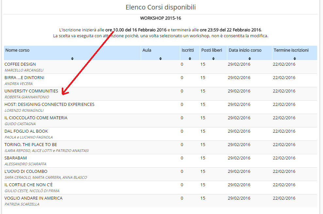Image resolution: width=323 pixels, height=214 pixels.
Task: Click the Nome corso column header text
Action: (17, 50)
